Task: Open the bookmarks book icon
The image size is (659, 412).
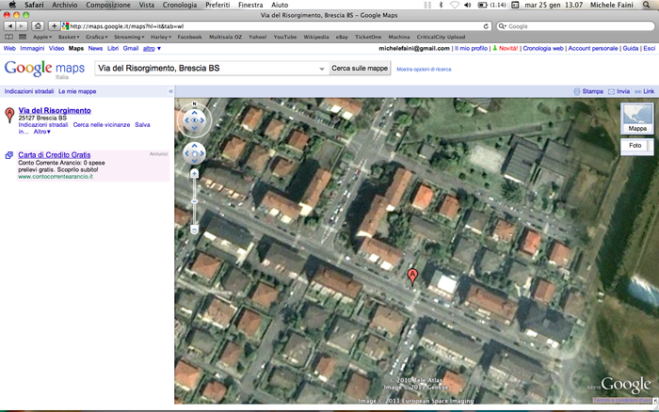Action: [8, 37]
